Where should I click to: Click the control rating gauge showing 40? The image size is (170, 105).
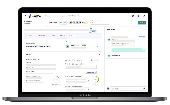point(95,79)
